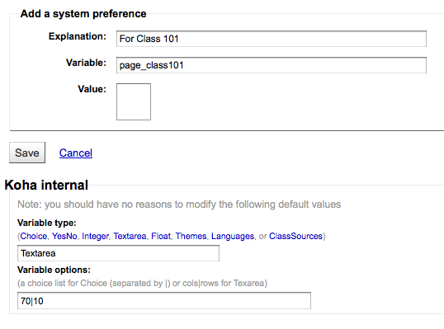
Task: Cancel adding the system preference
Action: (76, 153)
